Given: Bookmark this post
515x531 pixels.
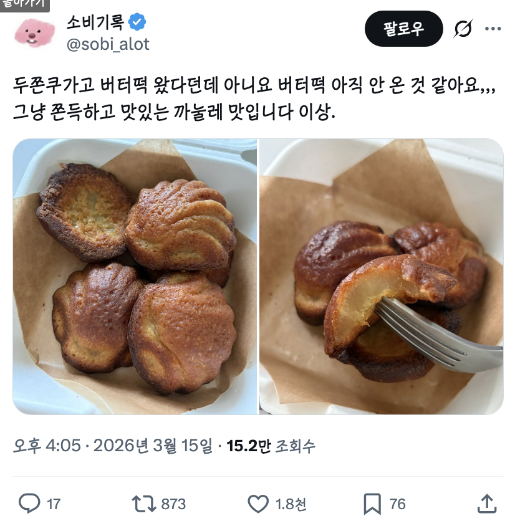Looking at the screenshot, I should click(x=372, y=504).
